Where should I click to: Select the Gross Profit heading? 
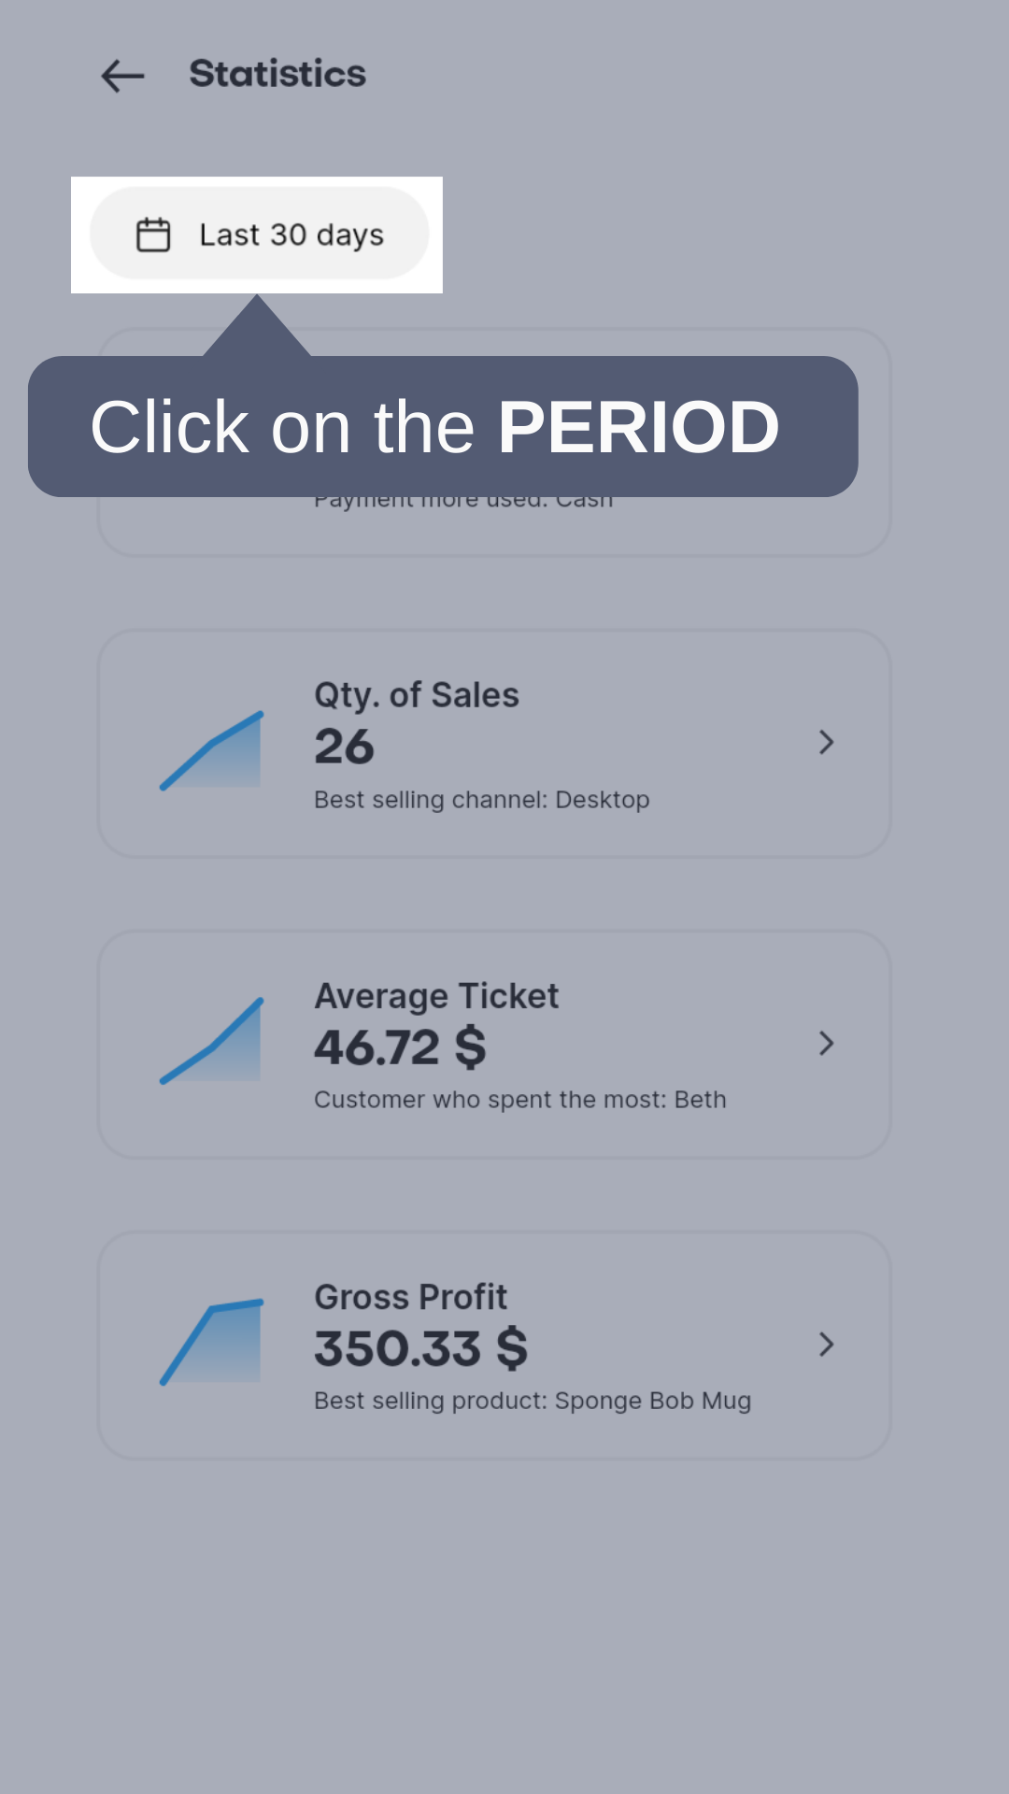[410, 1297]
